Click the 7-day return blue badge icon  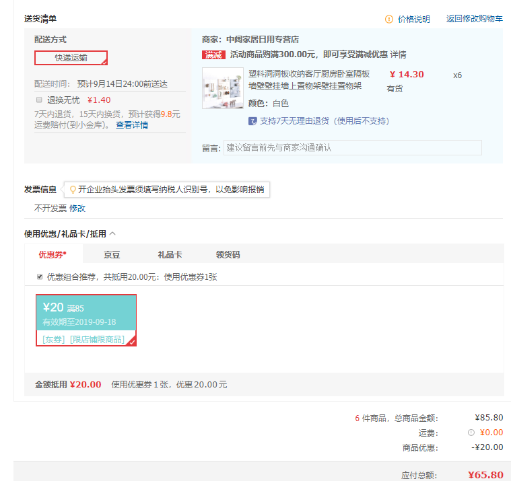point(252,121)
